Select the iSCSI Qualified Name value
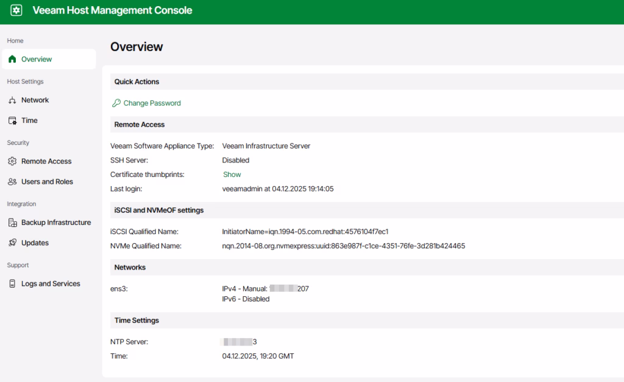The width and height of the screenshot is (624, 382). click(x=305, y=232)
